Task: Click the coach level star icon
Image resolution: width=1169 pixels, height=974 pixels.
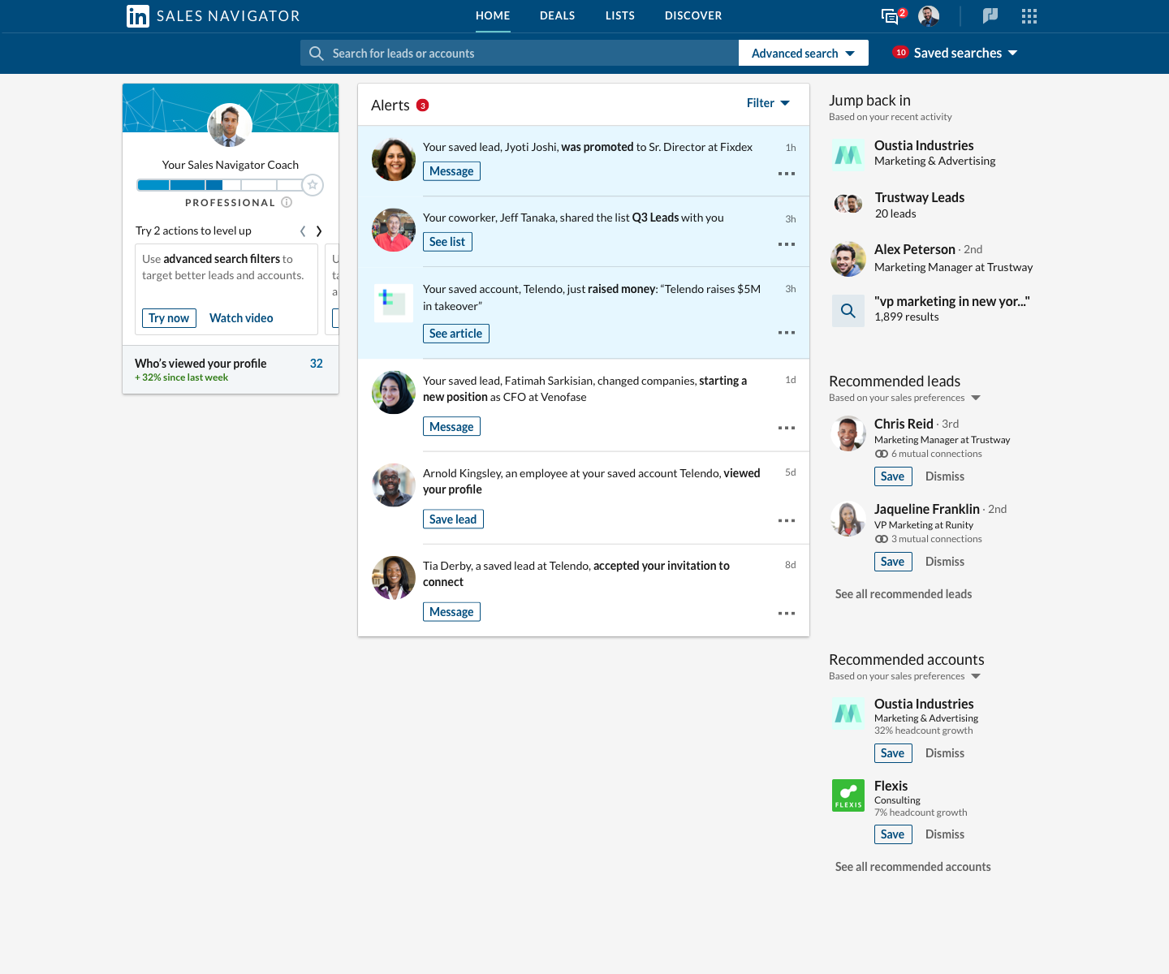Action: point(313,185)
